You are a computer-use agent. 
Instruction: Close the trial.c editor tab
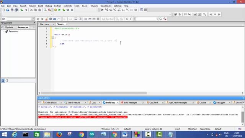click(67, 24)
